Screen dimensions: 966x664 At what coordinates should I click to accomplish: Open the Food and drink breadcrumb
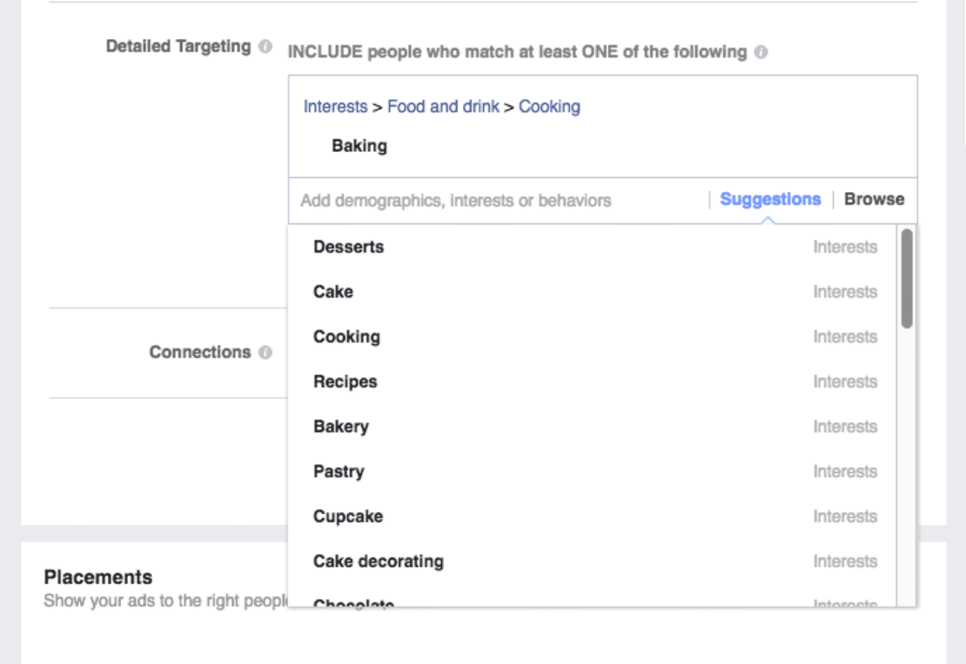coord(443,107)
